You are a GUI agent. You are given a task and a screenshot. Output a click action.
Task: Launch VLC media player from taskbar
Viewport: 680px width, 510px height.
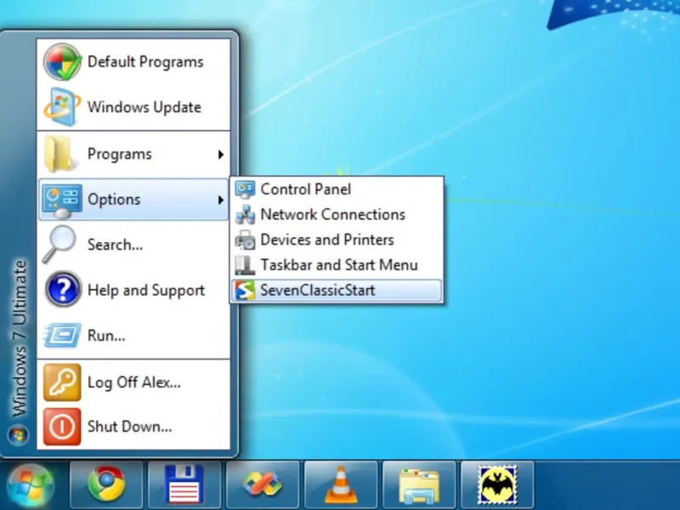click(341, 484)
